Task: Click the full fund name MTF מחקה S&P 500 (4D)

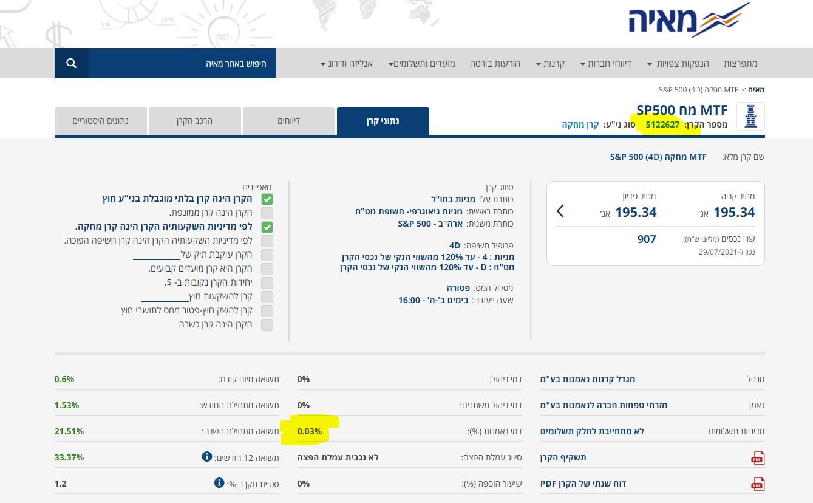Action: [658, 157]
